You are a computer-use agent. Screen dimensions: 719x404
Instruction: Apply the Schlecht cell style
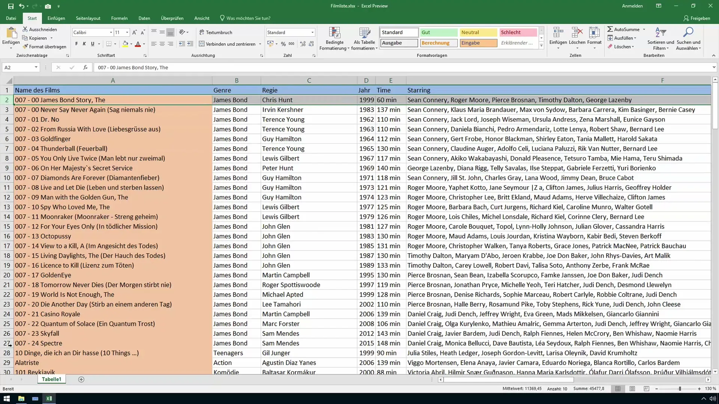coord(518,32)
